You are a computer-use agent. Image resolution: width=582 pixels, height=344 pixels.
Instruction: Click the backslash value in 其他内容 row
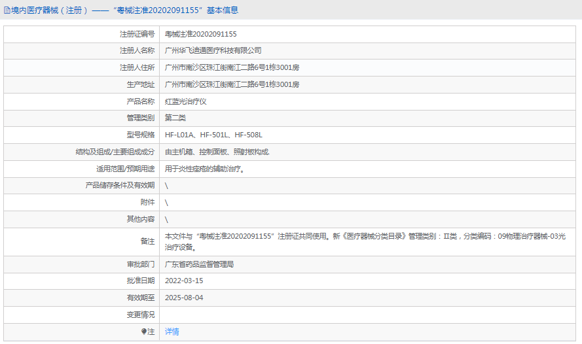pos(166,220)
